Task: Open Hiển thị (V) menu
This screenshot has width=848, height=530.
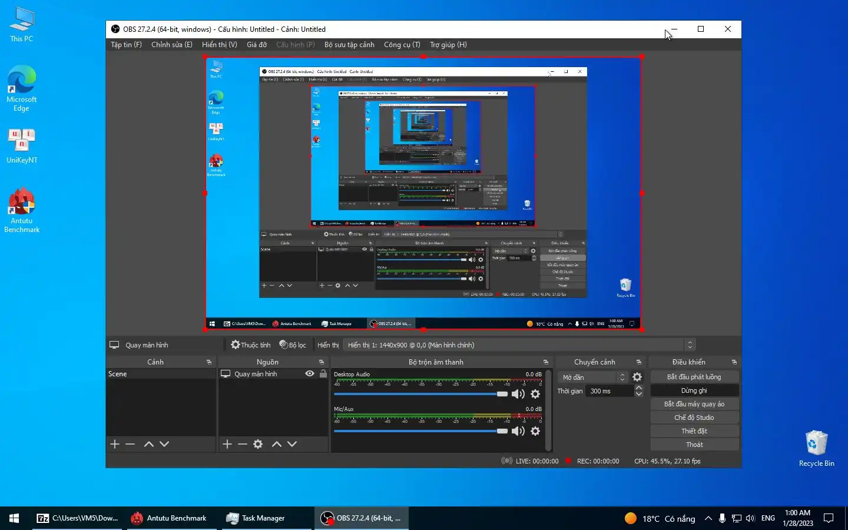Action: point(220,45)
